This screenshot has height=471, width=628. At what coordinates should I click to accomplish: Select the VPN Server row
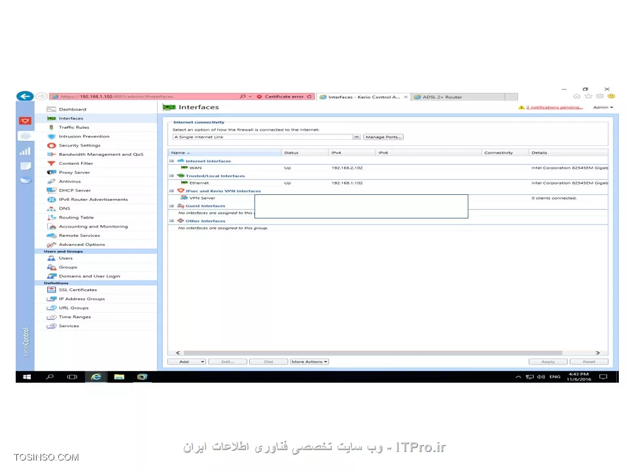388,198
